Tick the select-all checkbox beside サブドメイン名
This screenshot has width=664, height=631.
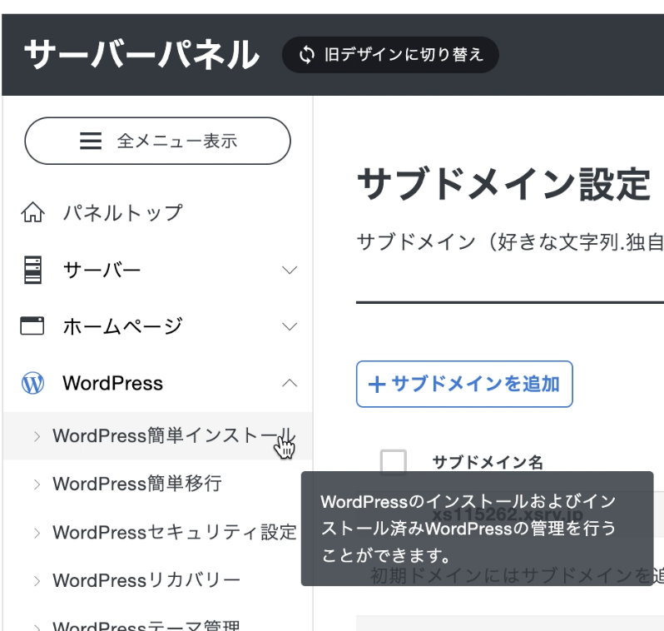393,462
